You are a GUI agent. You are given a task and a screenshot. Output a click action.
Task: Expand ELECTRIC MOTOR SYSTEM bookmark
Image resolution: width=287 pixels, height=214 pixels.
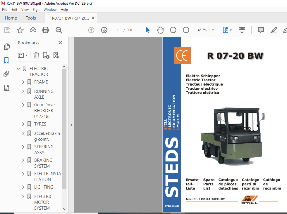pyautogui.click(x=23, y=196)
